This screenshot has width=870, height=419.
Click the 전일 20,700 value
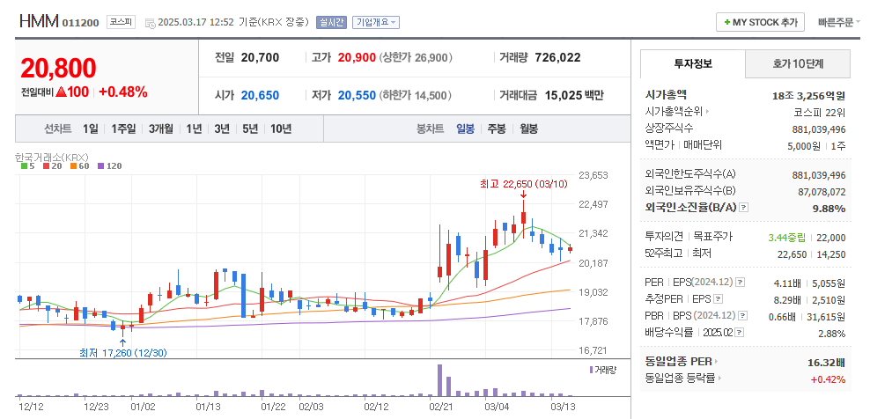coord(261,58)
